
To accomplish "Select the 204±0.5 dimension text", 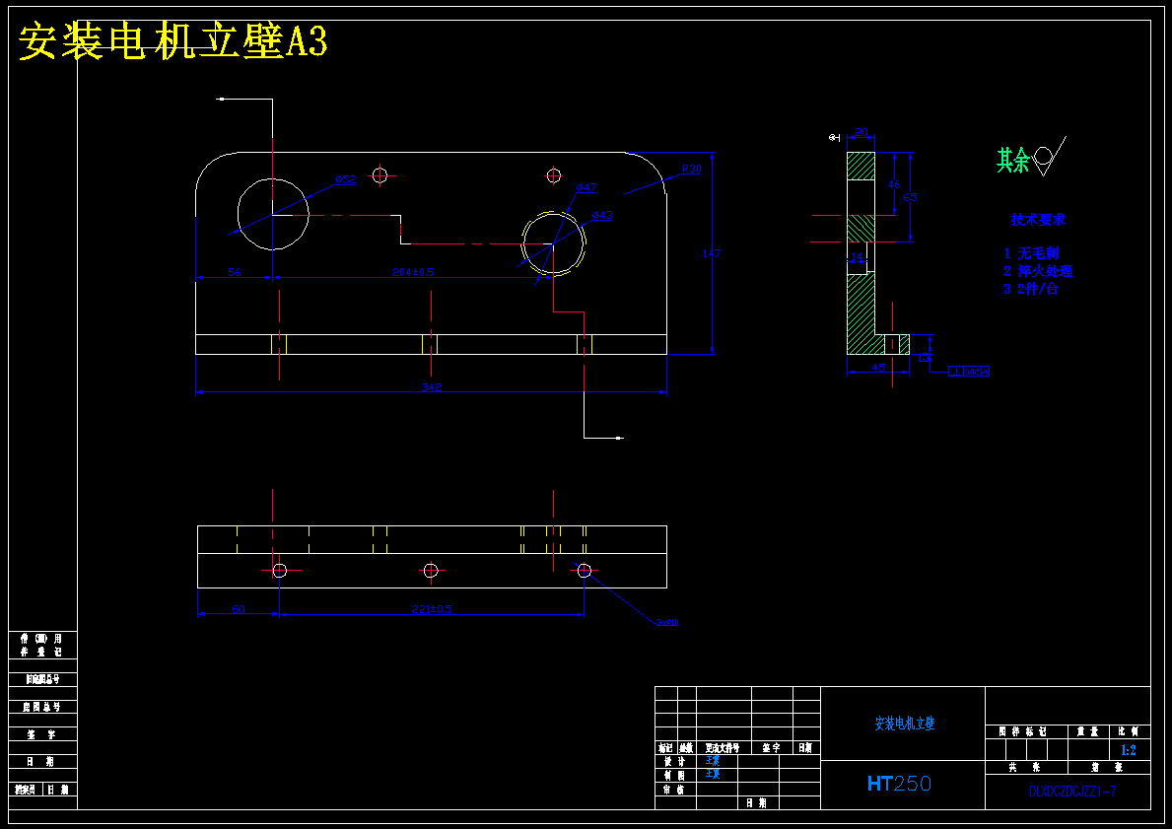I will click(x=413, y=272).
